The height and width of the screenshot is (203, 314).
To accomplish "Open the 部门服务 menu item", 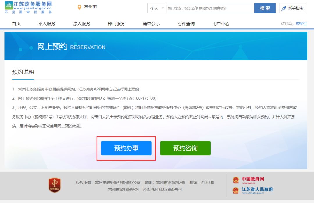I will (x=116, y=24).
